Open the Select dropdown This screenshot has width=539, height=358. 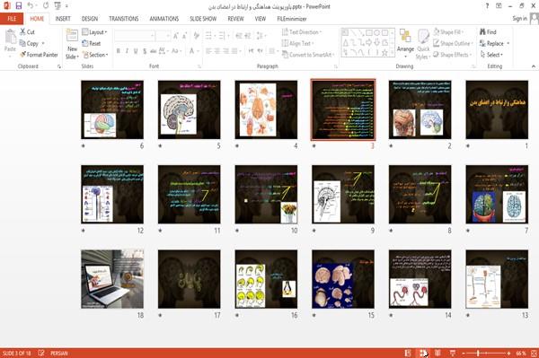click(492, 55)
